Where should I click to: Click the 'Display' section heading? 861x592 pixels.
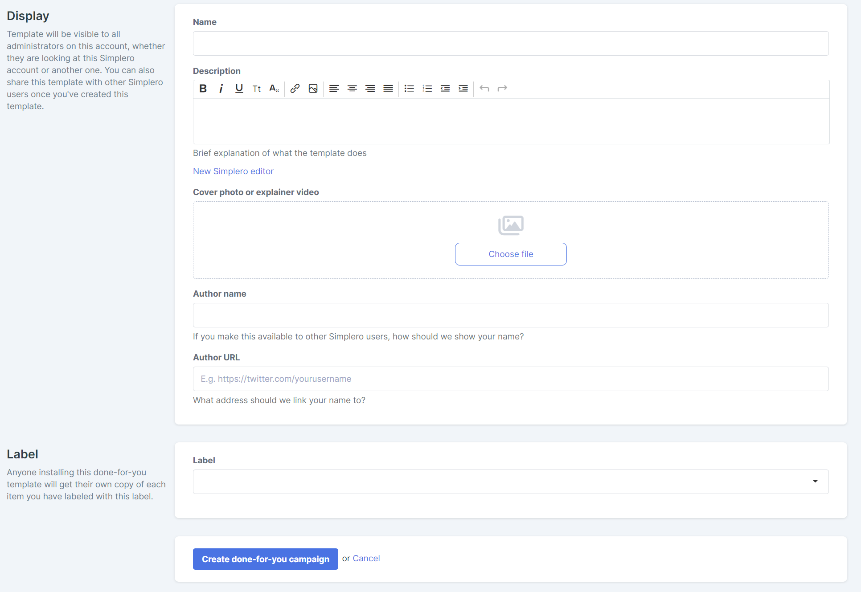click(28, 16)
